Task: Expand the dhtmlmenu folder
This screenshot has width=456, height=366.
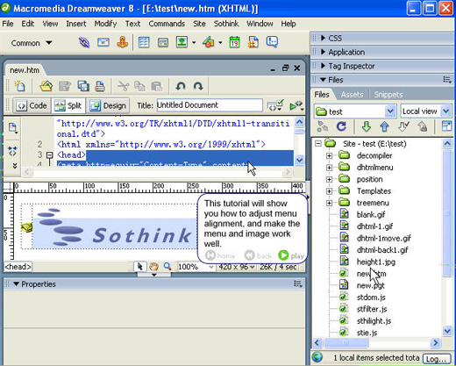Action: click(329, 168)
